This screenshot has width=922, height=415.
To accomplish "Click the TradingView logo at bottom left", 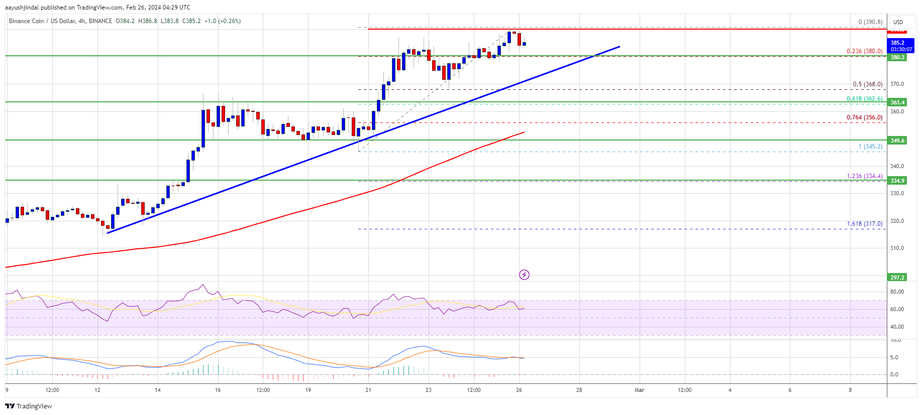I will (x=29, y=406).
